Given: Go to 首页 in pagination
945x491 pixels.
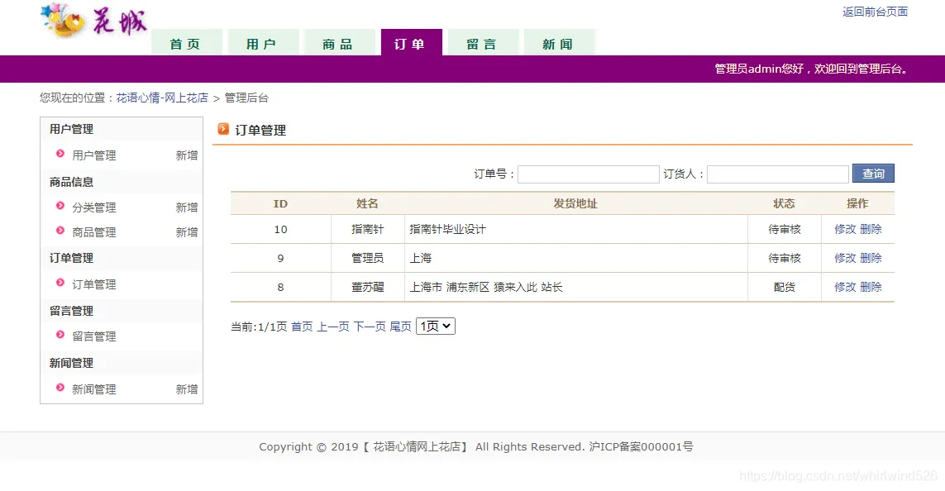Looking at the screenshot, I should coord(302,327).
